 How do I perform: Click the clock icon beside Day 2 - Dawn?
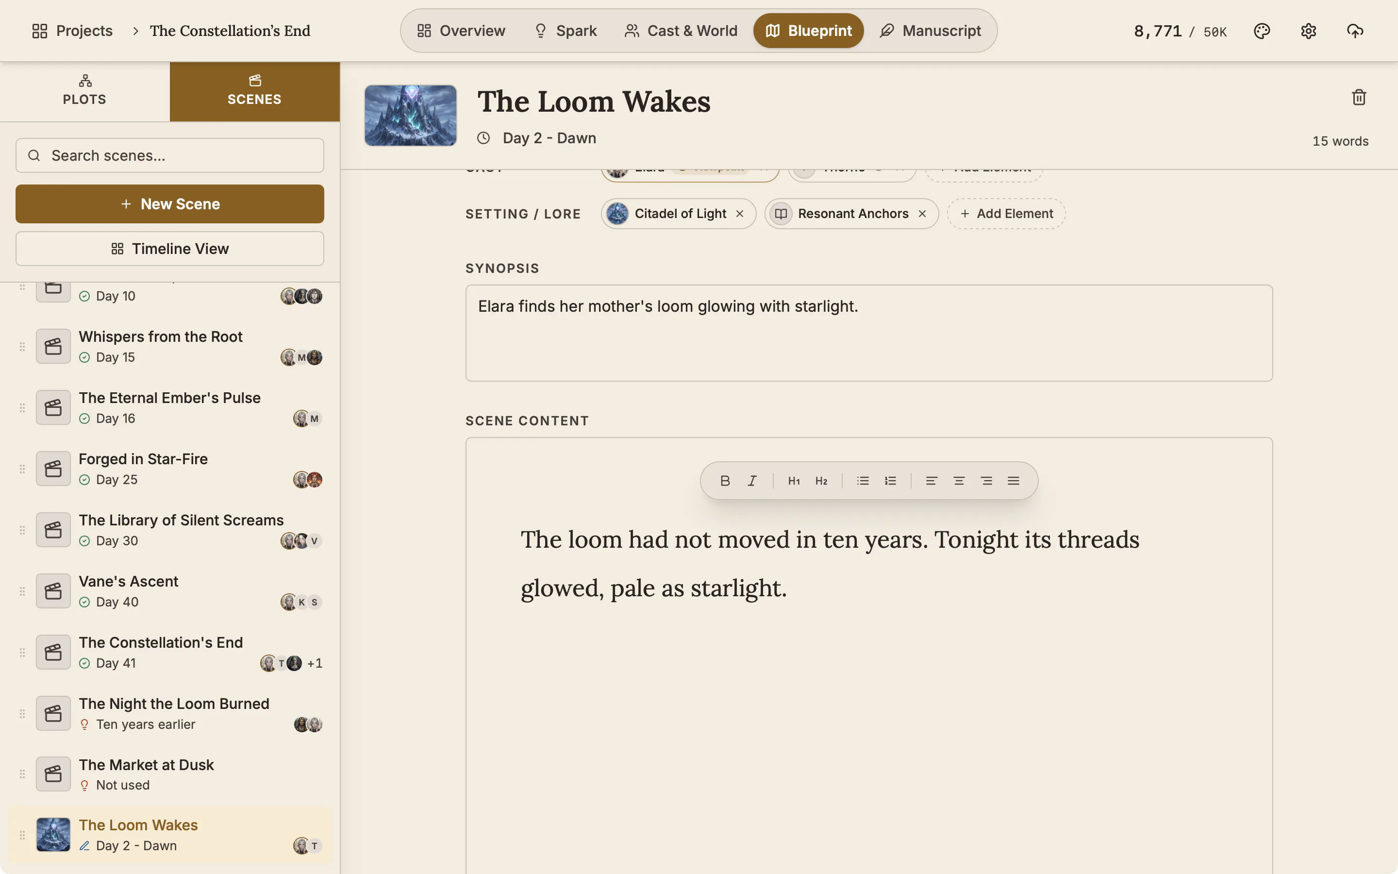[483, 138]
